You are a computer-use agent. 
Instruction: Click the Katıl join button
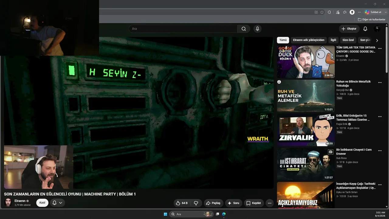click(x=42, y=203)
